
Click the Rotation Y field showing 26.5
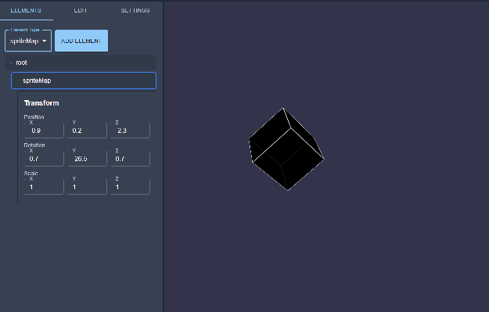[87, 158]
